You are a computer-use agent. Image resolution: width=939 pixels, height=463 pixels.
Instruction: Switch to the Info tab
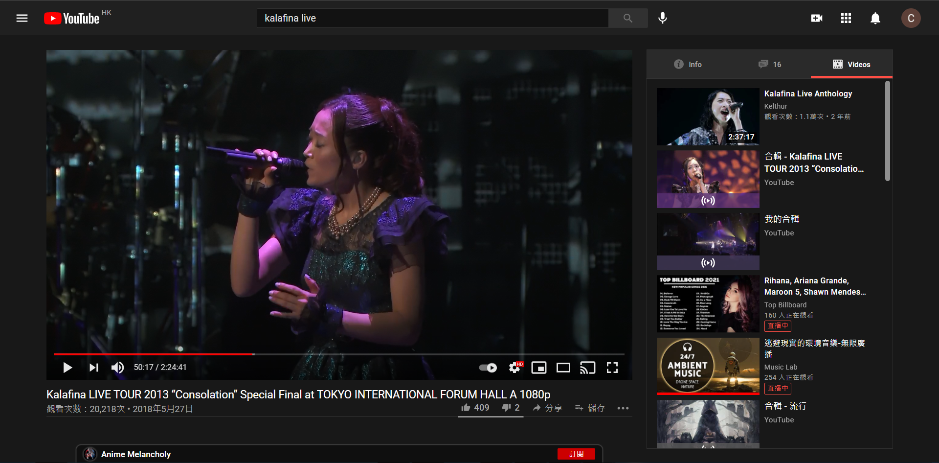(x=688, y=64)
